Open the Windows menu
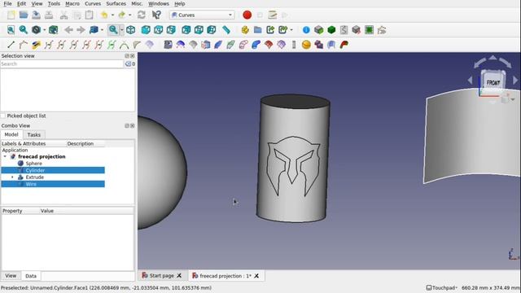521x293 pixels. (x=159, y=3)
